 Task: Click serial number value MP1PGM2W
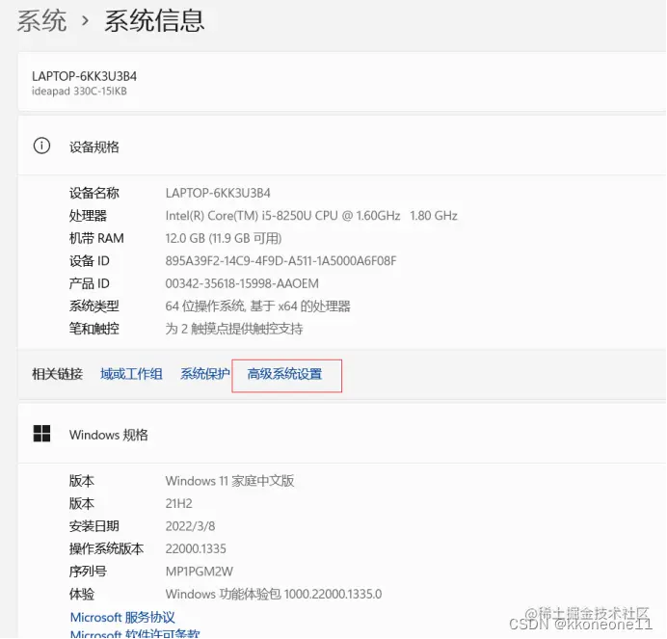tap(200, 572)
